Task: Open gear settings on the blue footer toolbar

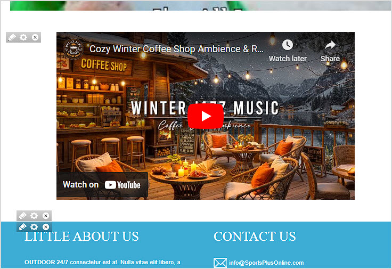Action: pyautogui.click(x=34, y=227)
